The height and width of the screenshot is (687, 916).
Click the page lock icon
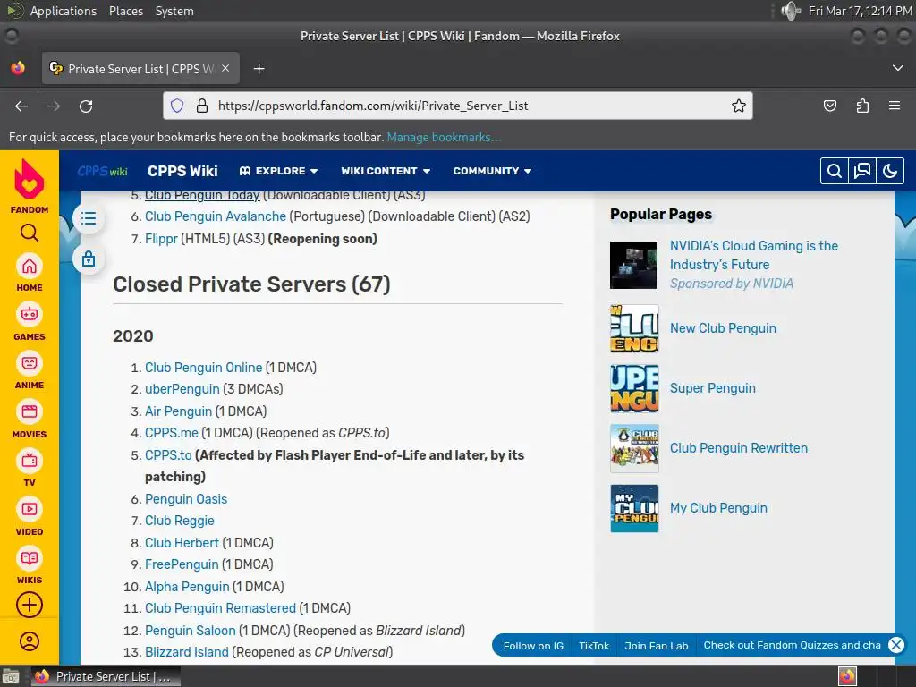coord(89,259)
